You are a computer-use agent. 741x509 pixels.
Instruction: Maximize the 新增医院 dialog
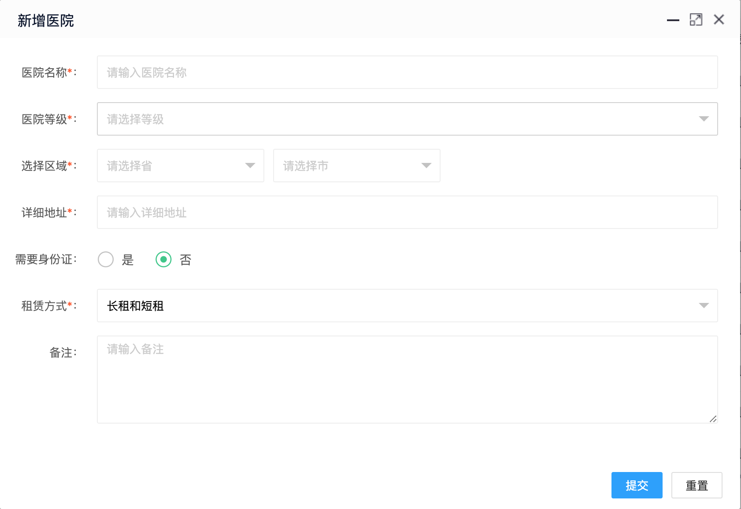pos(696,20)
